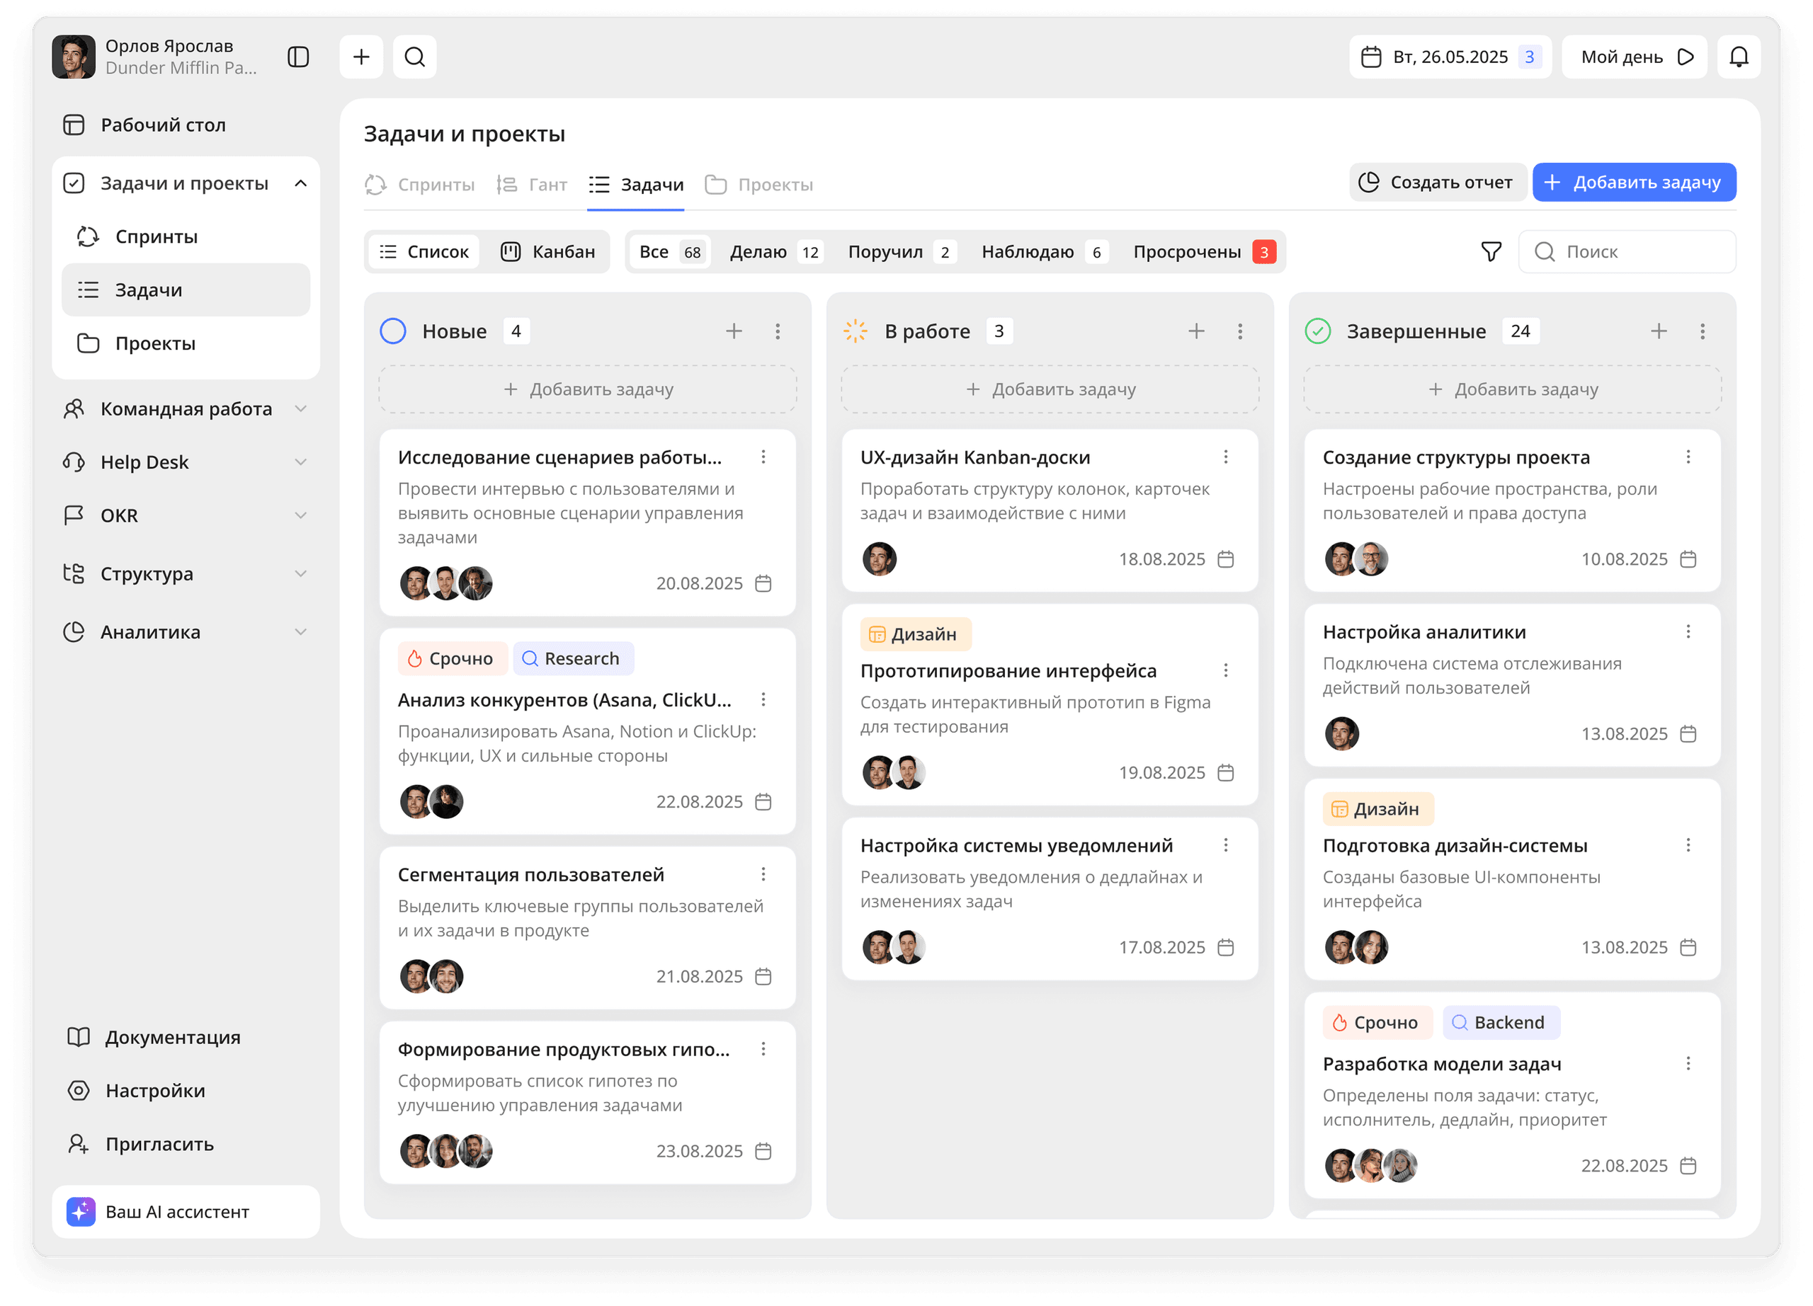Screen dimensions: 1813x1306
Task: Toggle the sidebar collapse icon
Action: pyautogui.click(x=298, y=57)
